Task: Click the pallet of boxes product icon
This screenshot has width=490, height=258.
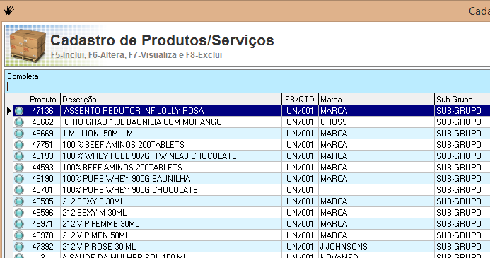Action: [27, 45]
